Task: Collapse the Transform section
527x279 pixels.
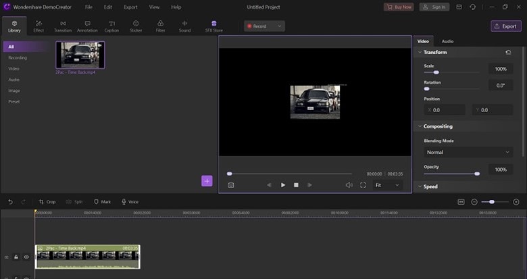Action: [x=420, y=52]
